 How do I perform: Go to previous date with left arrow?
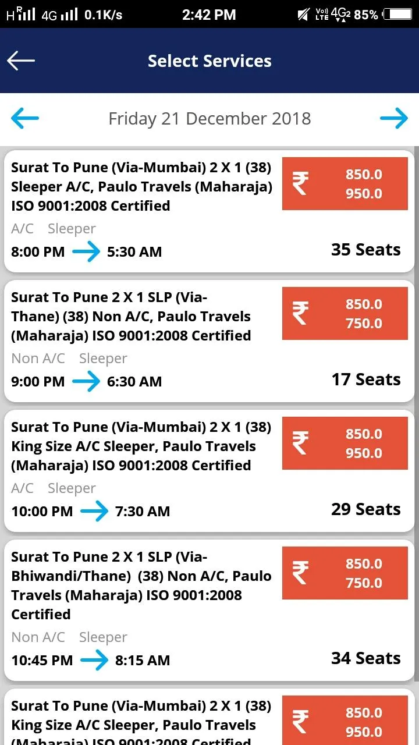click(25, 118)
